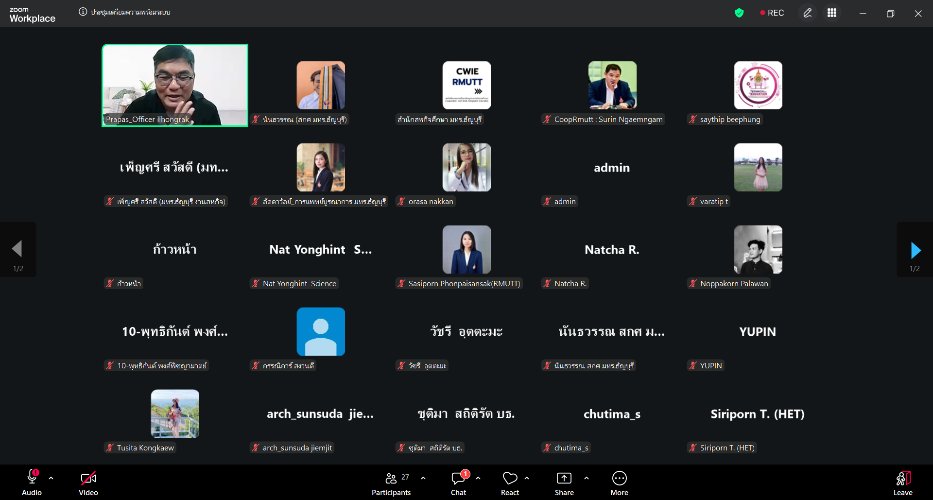Open the annotation pencil tool

(x=808, y=13)
